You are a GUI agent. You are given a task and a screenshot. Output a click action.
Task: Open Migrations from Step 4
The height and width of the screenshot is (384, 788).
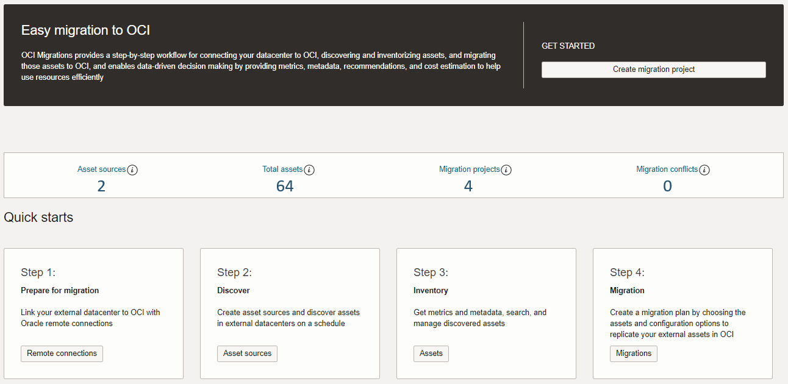point(633,354)
